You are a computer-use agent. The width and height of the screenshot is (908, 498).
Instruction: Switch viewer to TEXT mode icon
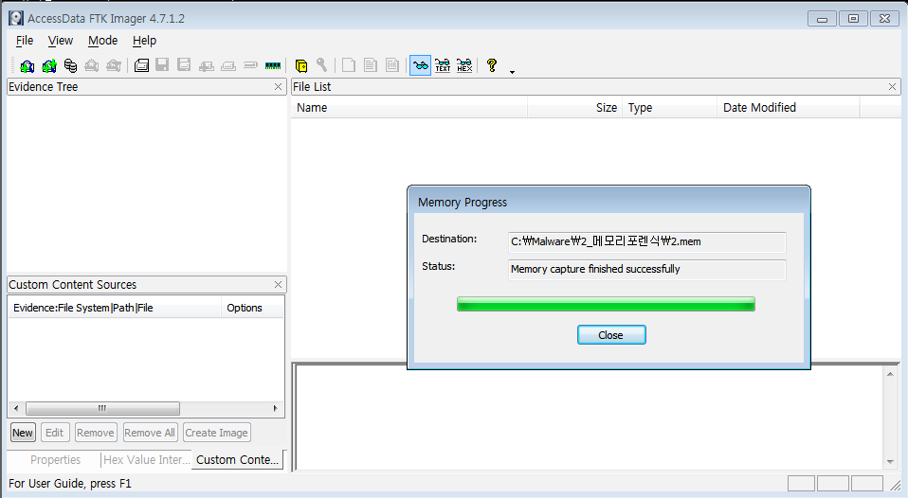click(443, 65)
